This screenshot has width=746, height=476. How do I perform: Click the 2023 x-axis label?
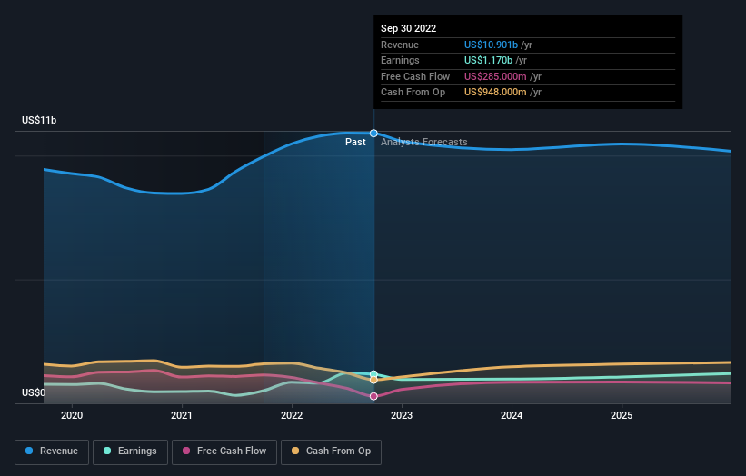coord(402,416)
